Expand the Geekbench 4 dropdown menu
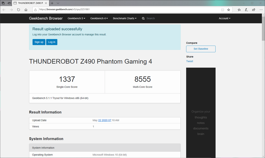Screen dimensions: 265x158 click(99, 18)
